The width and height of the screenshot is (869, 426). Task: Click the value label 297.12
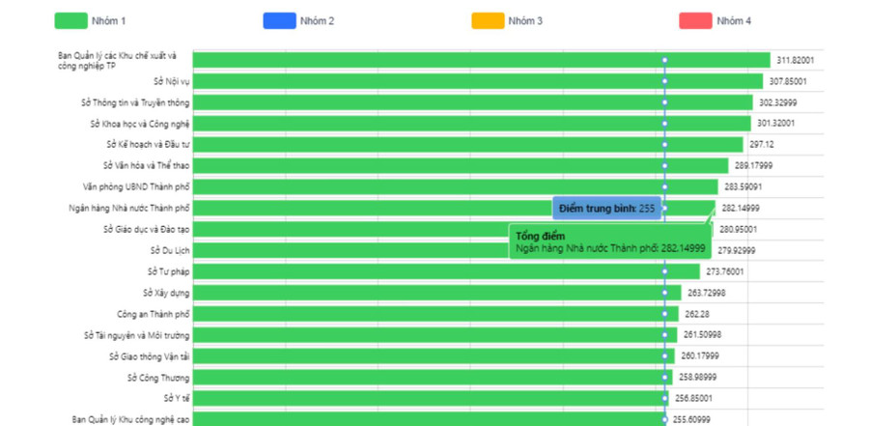762,144
